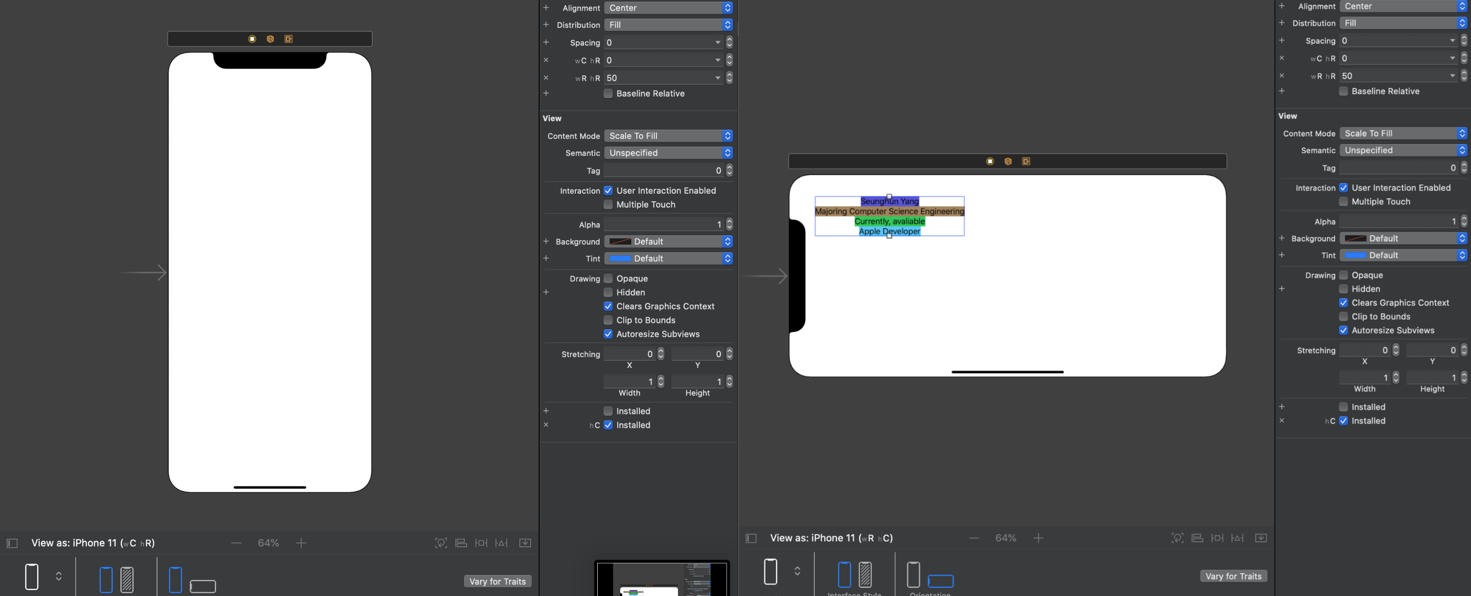Uncheck hC Installed in portrait-side inspector
Screen dimensions: 1471x596
point(608,425)
